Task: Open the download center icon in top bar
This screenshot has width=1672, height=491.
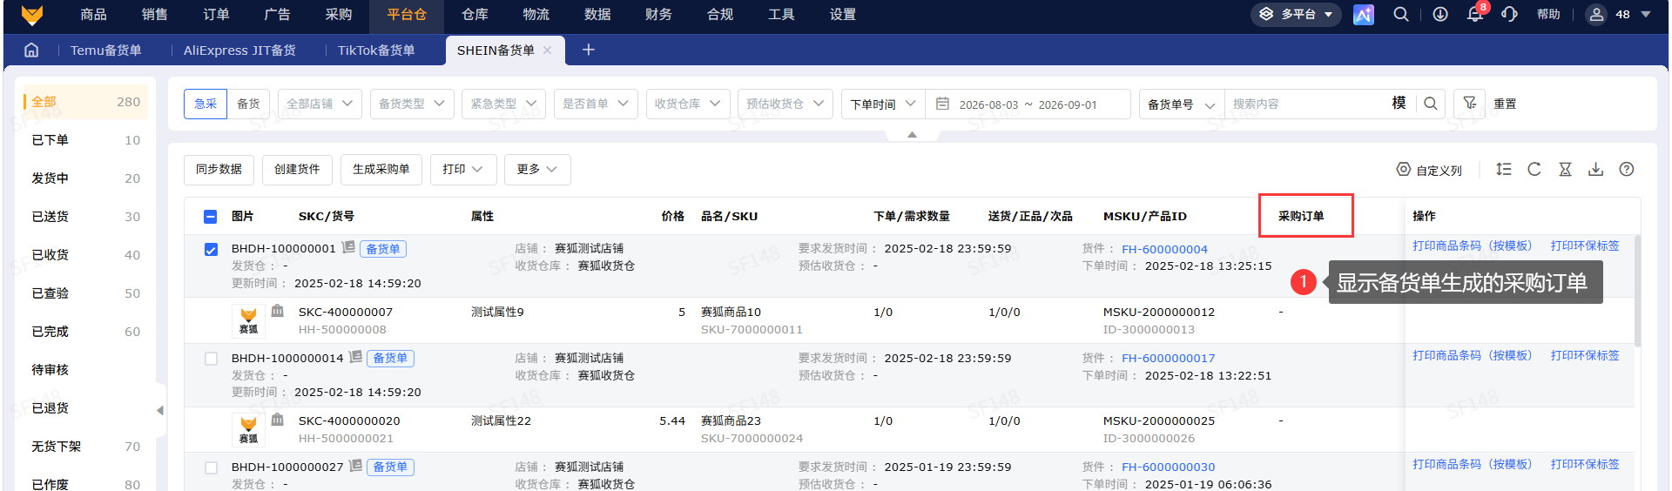Action: tap(1440, 15)
